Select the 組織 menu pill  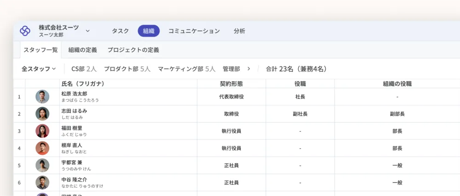coord(149,31)
